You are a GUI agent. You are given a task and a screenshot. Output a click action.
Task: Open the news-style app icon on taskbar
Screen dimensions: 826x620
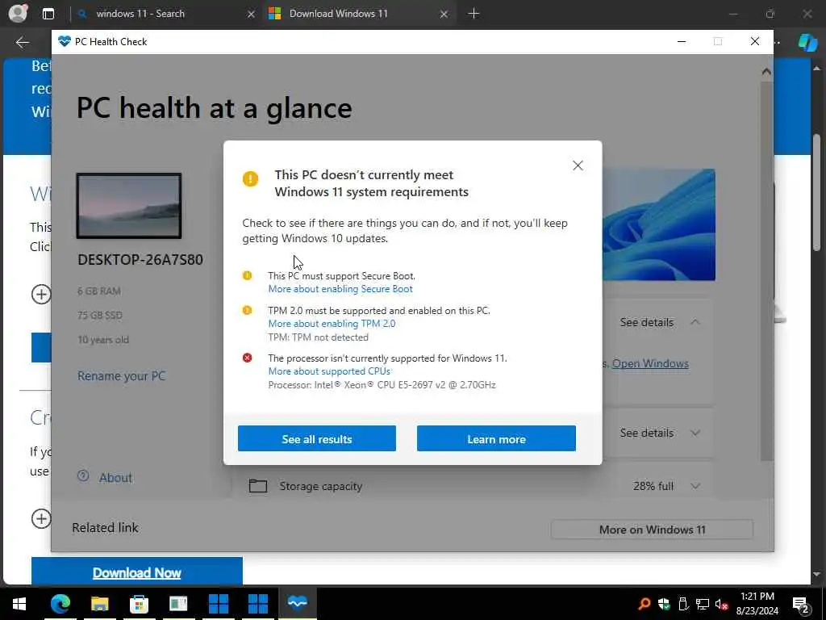tap(178, 603)
